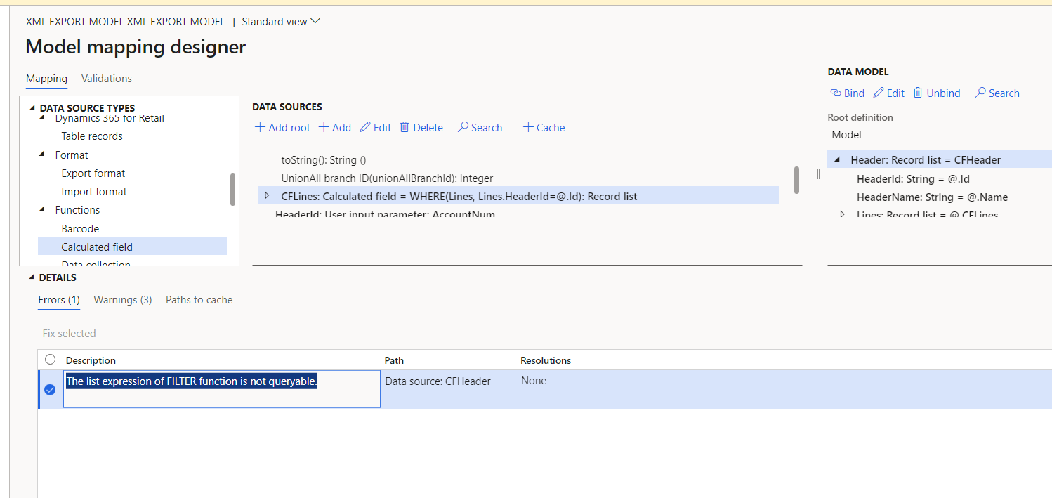Toggle the select-all circle in the Description header
The width and height of the screenshot is (1052, 498).
coord(50,359)
